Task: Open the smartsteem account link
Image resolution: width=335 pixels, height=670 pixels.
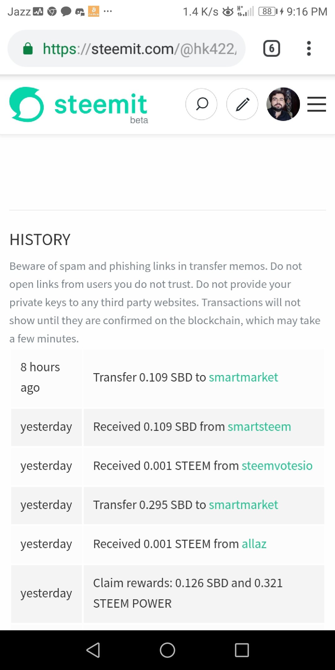Action: pyautogui.click(x=259, y=427)
